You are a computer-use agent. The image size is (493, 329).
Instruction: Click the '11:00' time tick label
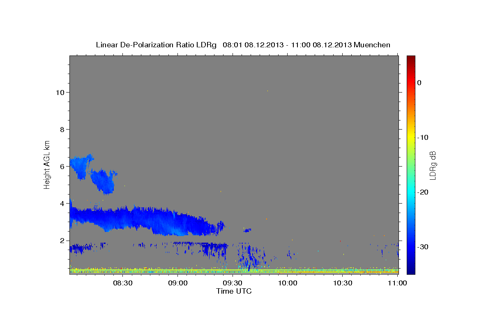pyautogui.click(x=398, y=283)
